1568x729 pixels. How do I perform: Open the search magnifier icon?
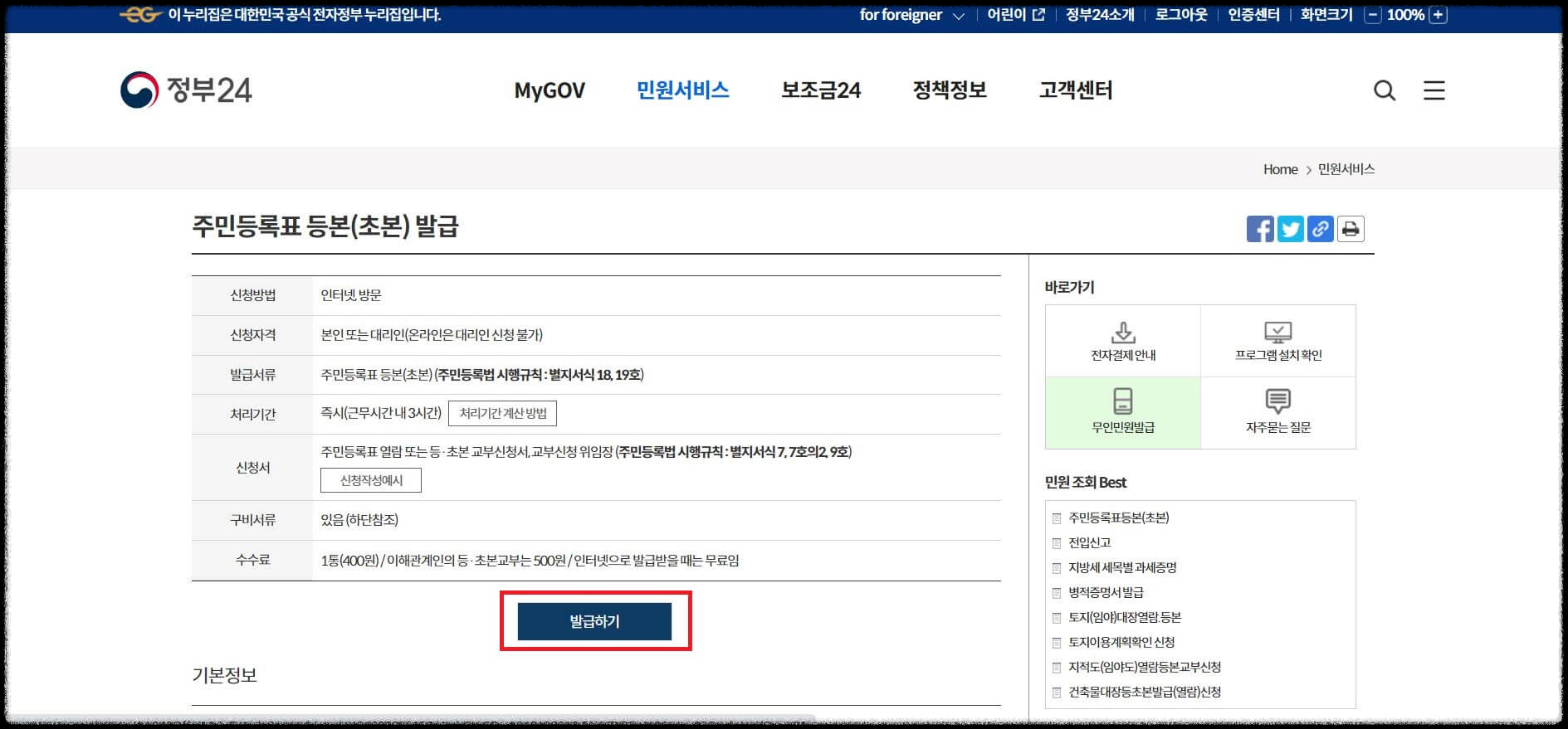pyautogui.click(x=1385, y=90)
